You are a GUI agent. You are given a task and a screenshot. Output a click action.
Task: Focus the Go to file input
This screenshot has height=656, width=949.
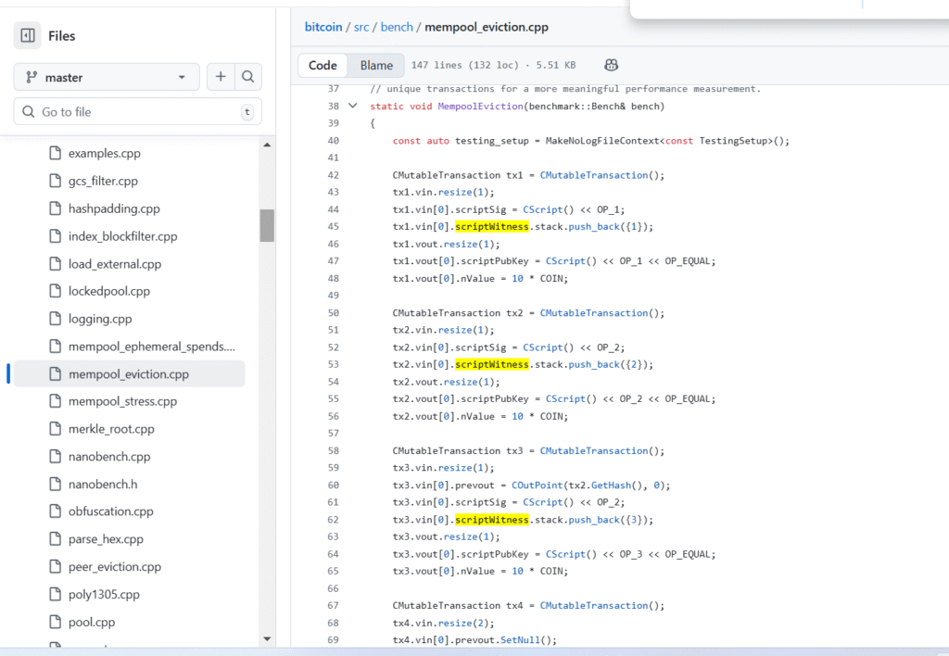[137, 112]
